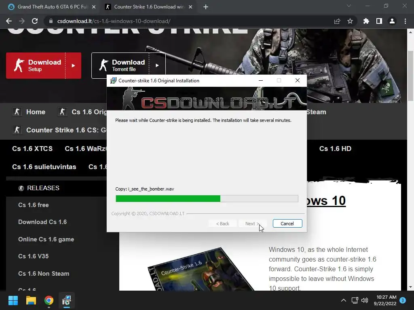Open the Cs 1.6 free release link
The width and height of the screenshot is (414, 310).
(34, 205)
